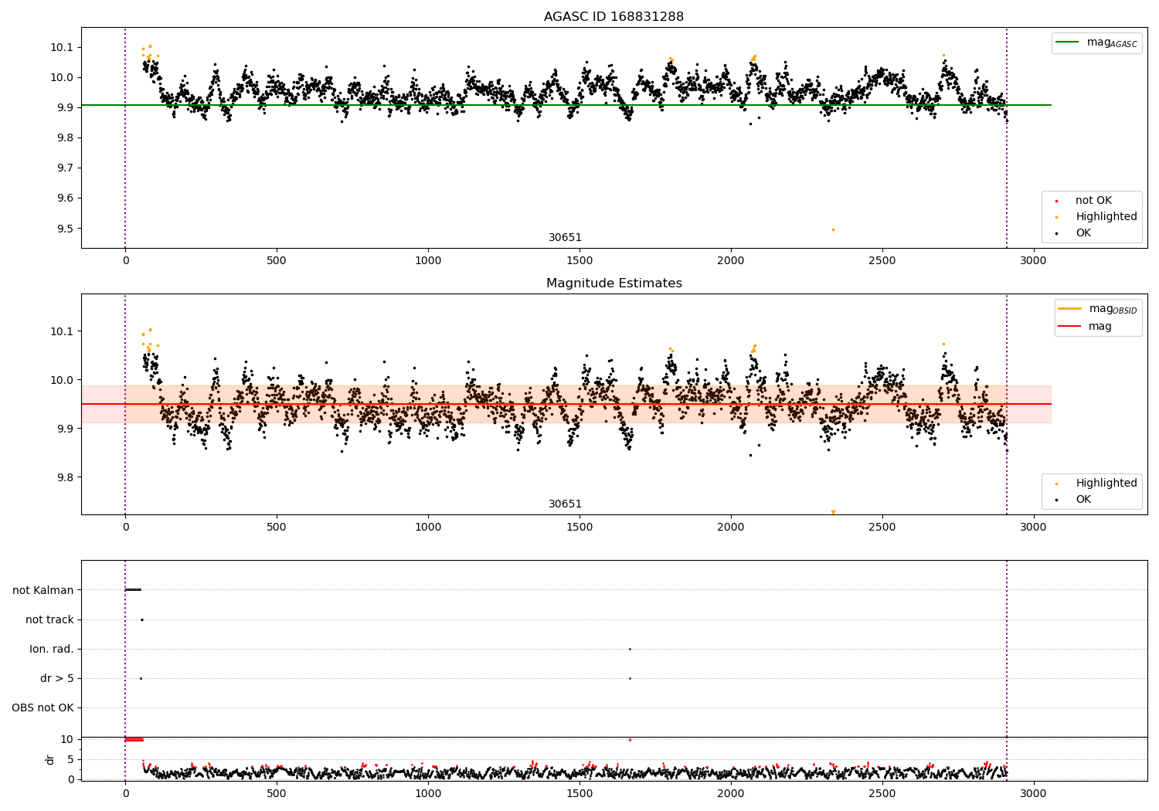Viewport: 1159px width, 811px height.
Task: Click x-tick '1500' below the dr plot
Action: tap(579, 793)
